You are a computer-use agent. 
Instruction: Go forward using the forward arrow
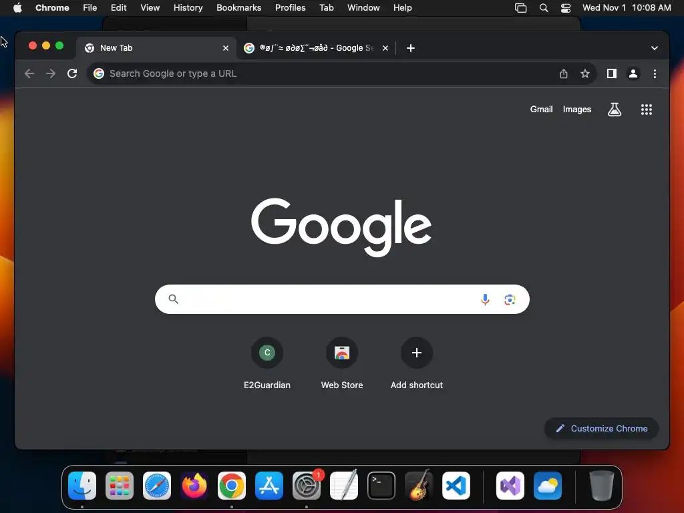point(51,73)
